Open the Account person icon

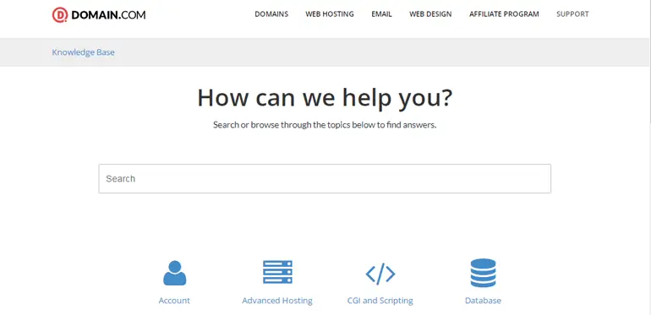pyautogui.click(x=174, y=273)
